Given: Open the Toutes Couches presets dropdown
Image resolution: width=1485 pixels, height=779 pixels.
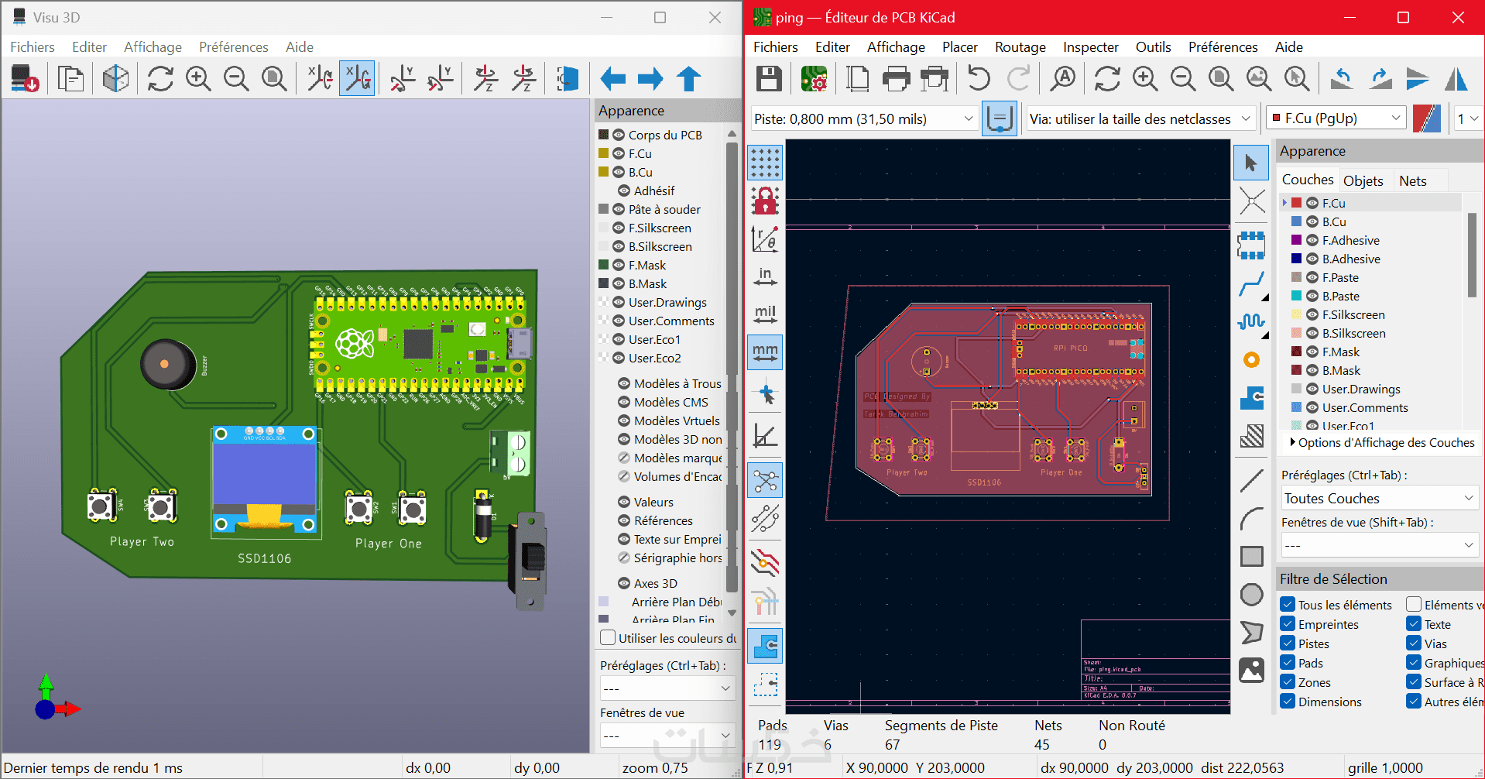Looking at the screenshot, I should coord(1379,498).
